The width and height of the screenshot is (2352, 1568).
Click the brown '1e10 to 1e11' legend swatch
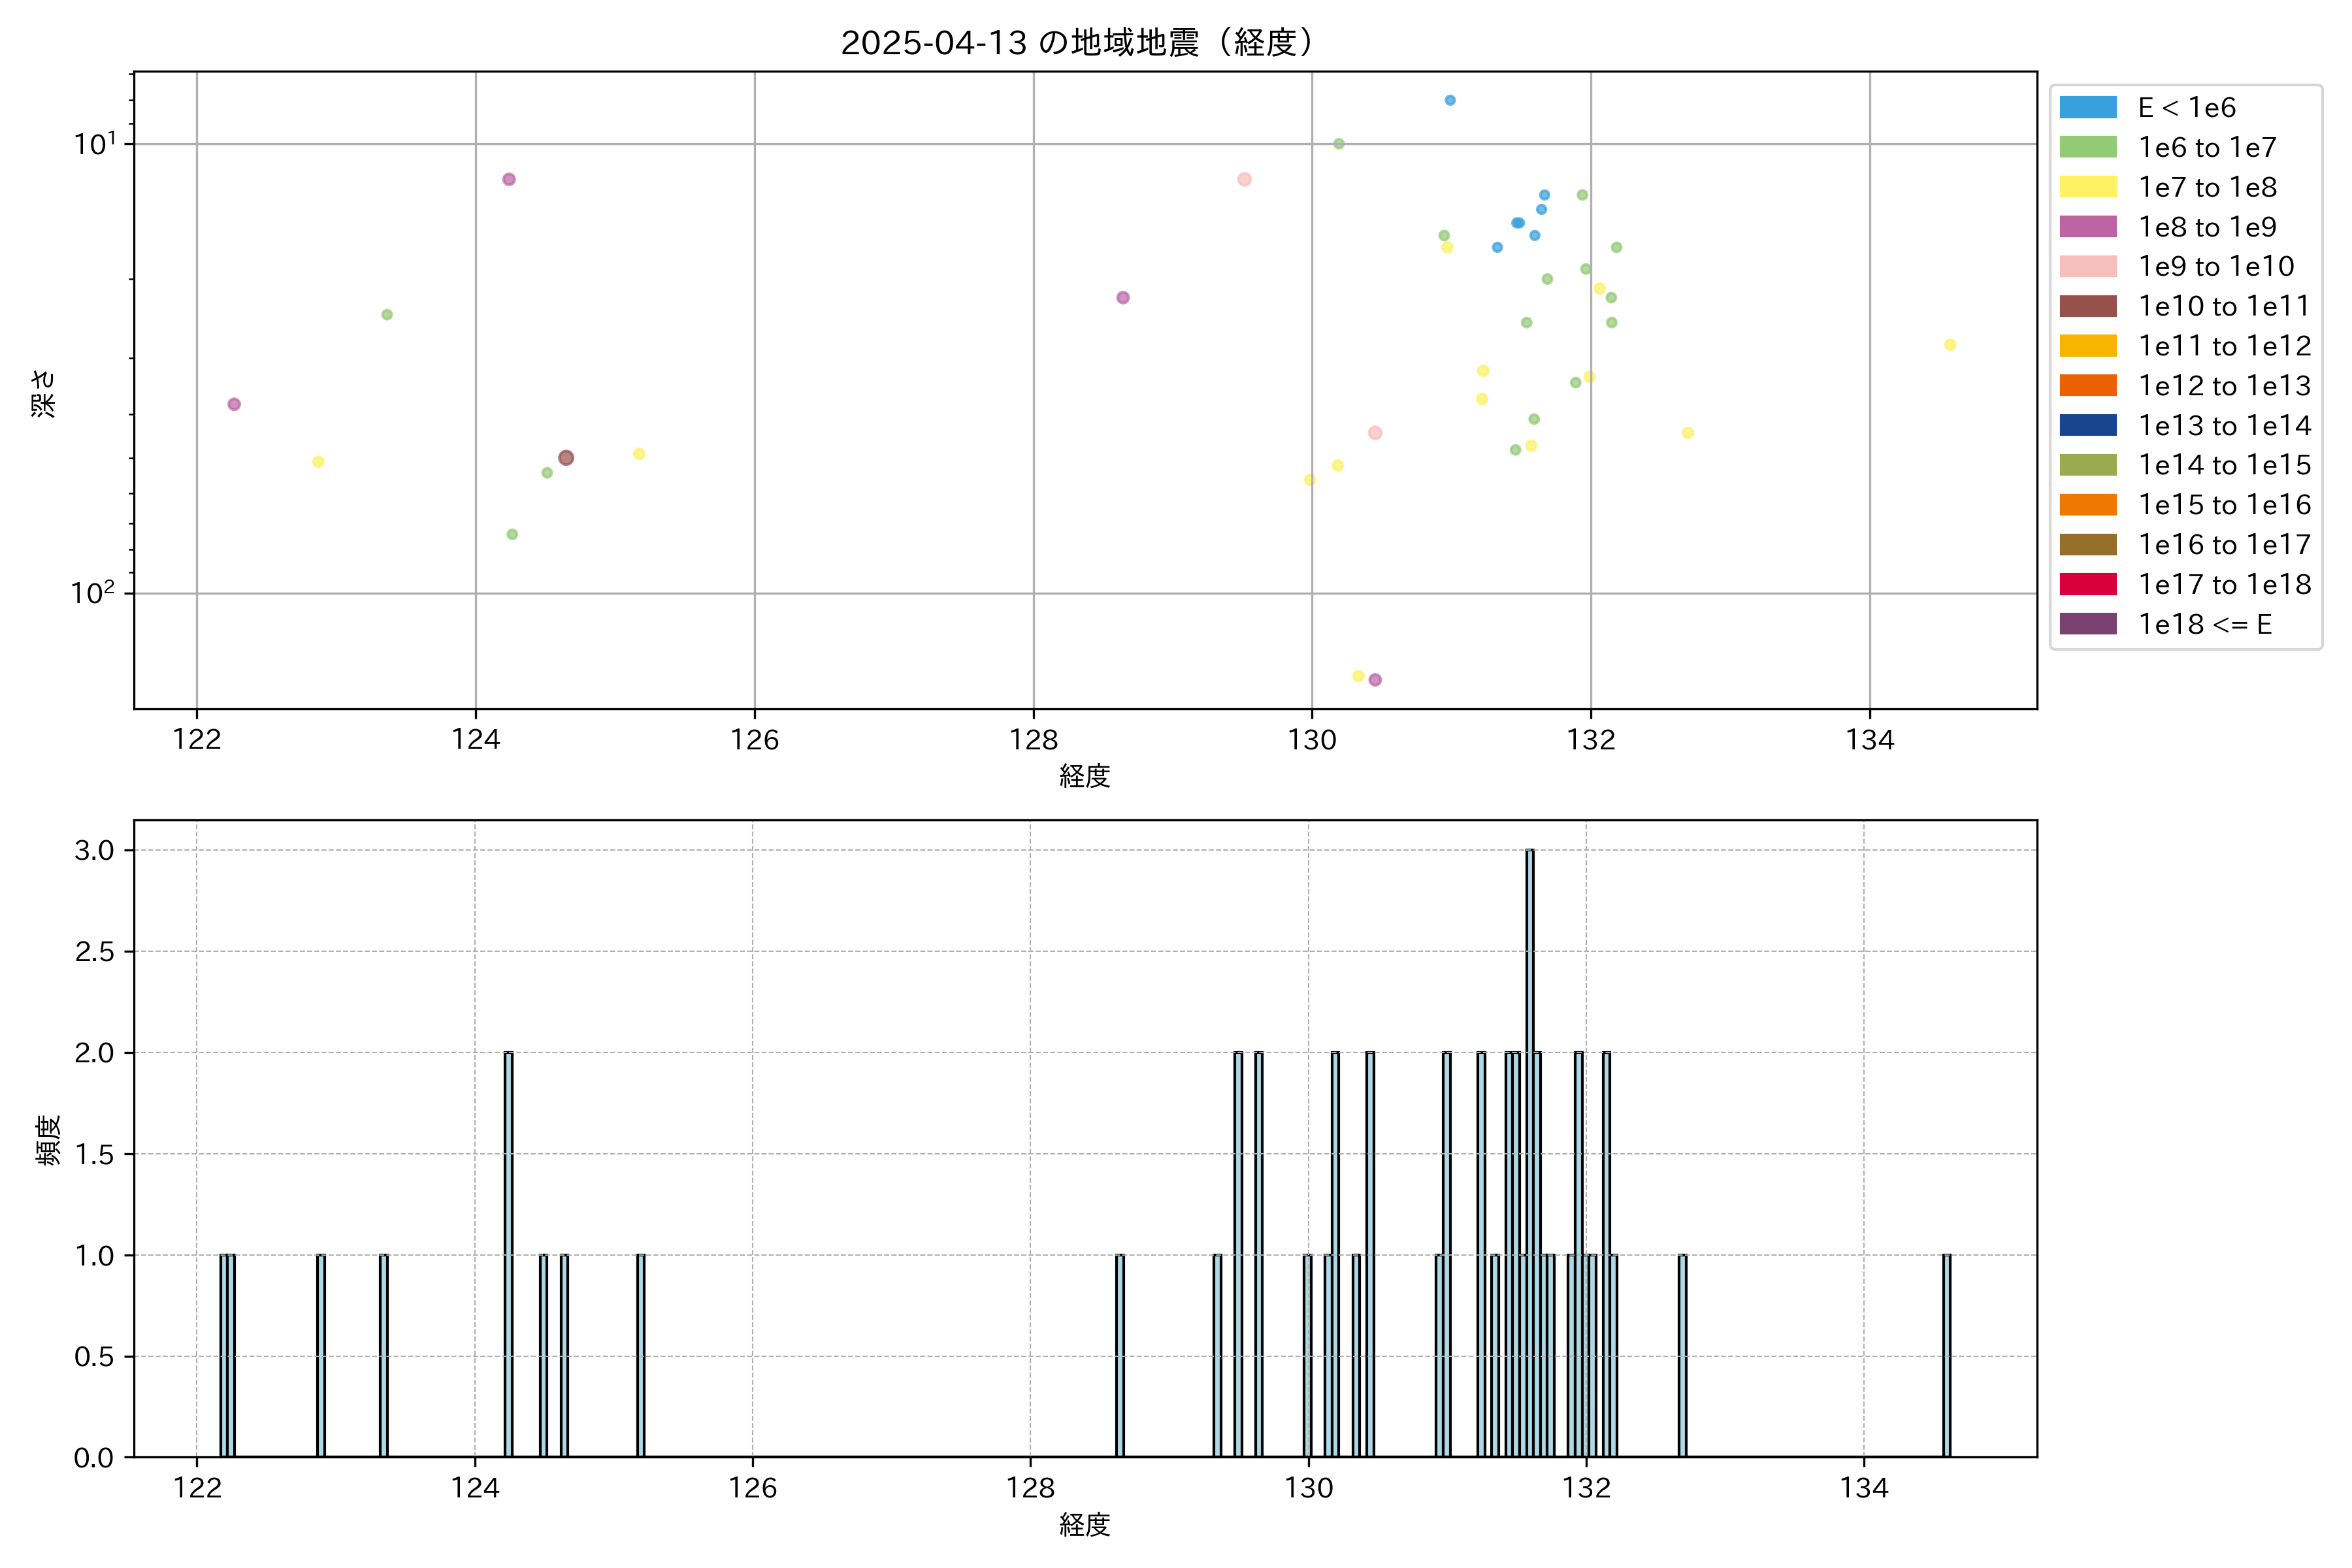pyautogui.click(x=2088, y=306)
